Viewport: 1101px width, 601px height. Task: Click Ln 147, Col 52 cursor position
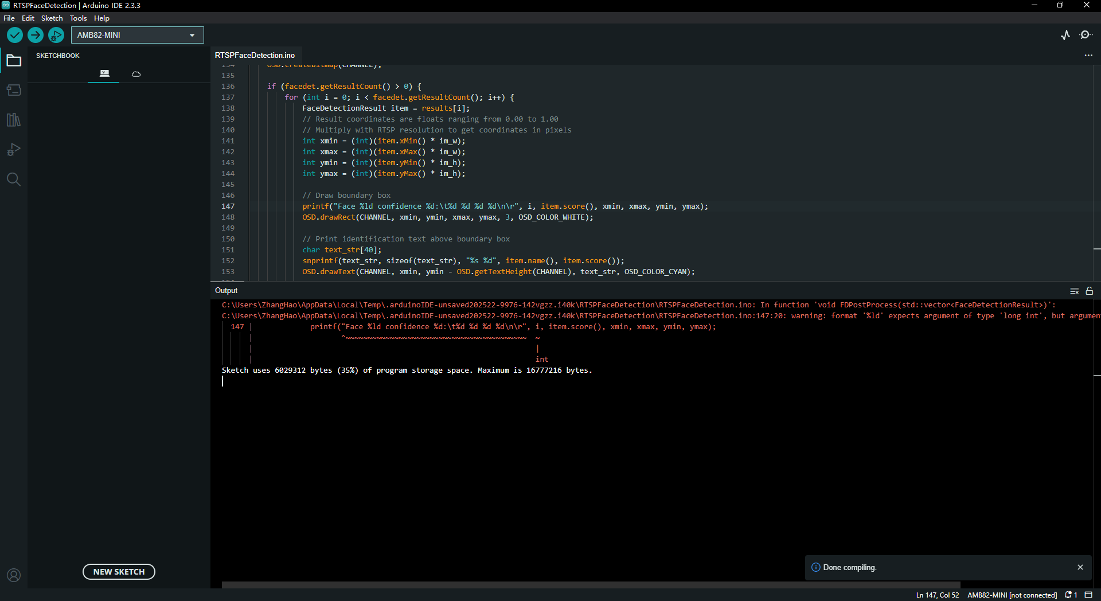[937, 595]
